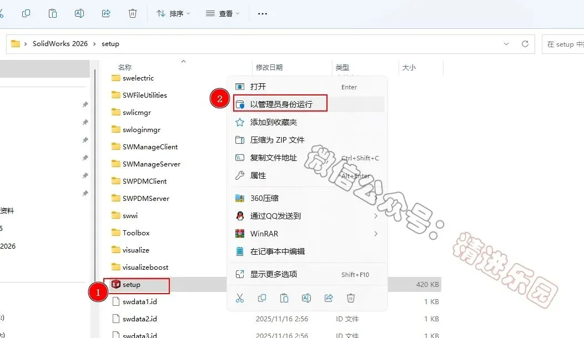Open the three-dot more options menu

(x=263, y=13)
